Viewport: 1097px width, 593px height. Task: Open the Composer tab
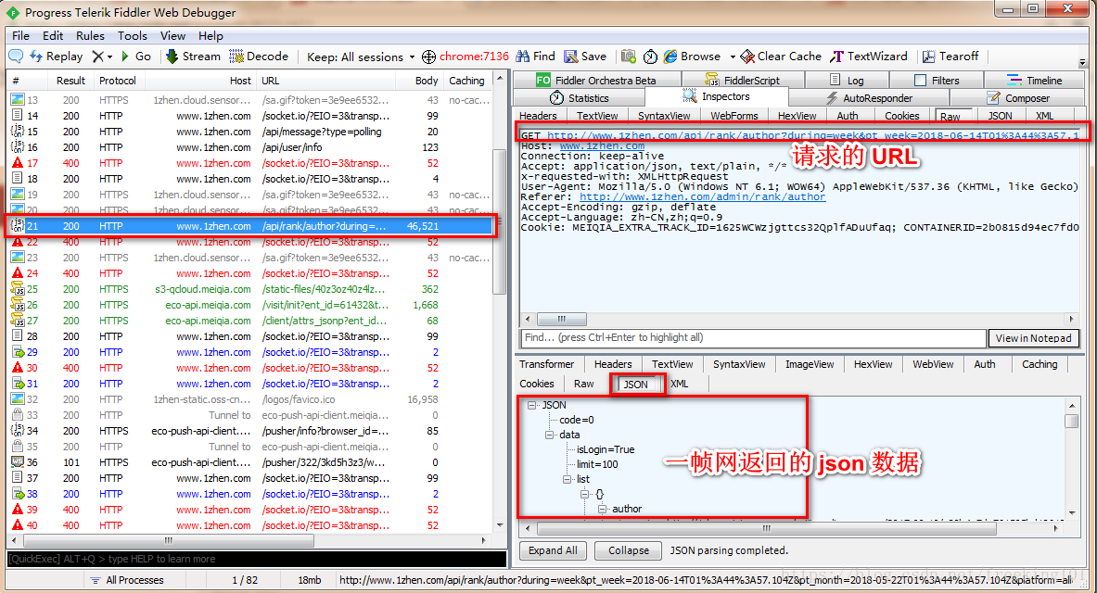click(x=1018, y=98)
